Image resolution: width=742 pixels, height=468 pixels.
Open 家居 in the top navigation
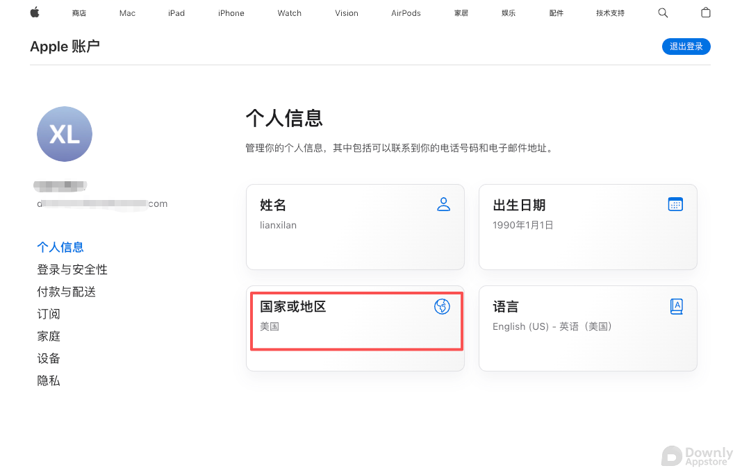click(x=461, y=13)
